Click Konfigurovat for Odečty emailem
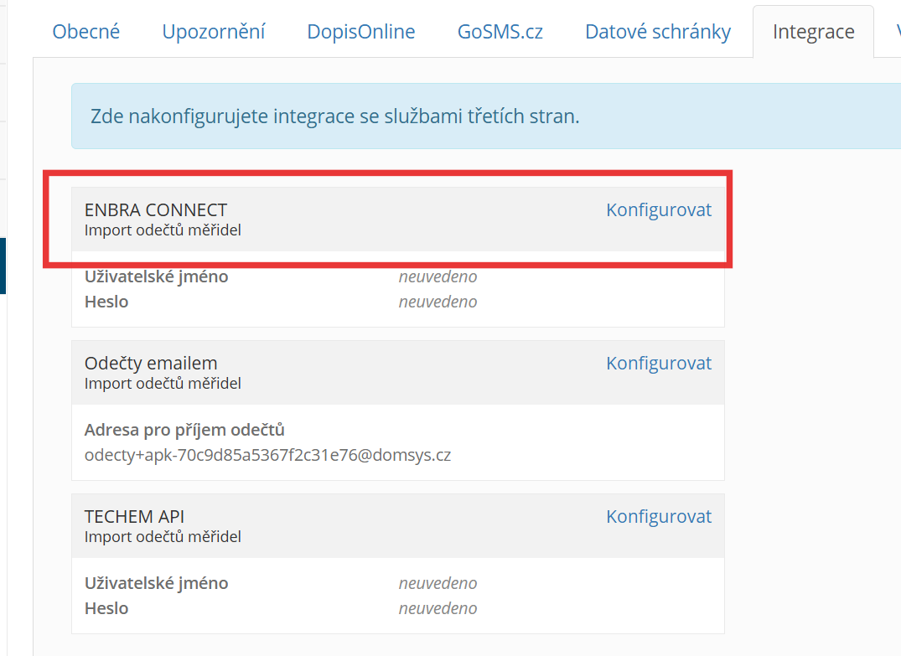This screenshot has width=901, height=656. coord(659,363)
